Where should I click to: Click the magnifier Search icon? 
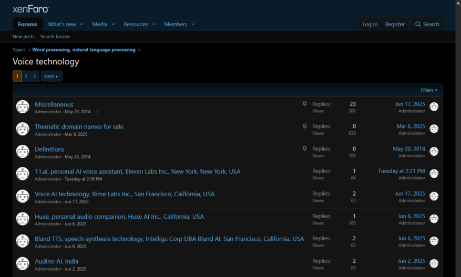418,24
